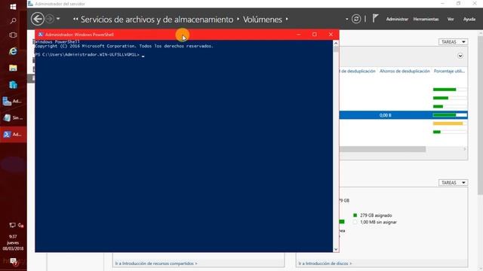Refresh Server Manager
The image size is (483, 271).
coord(356,19)
